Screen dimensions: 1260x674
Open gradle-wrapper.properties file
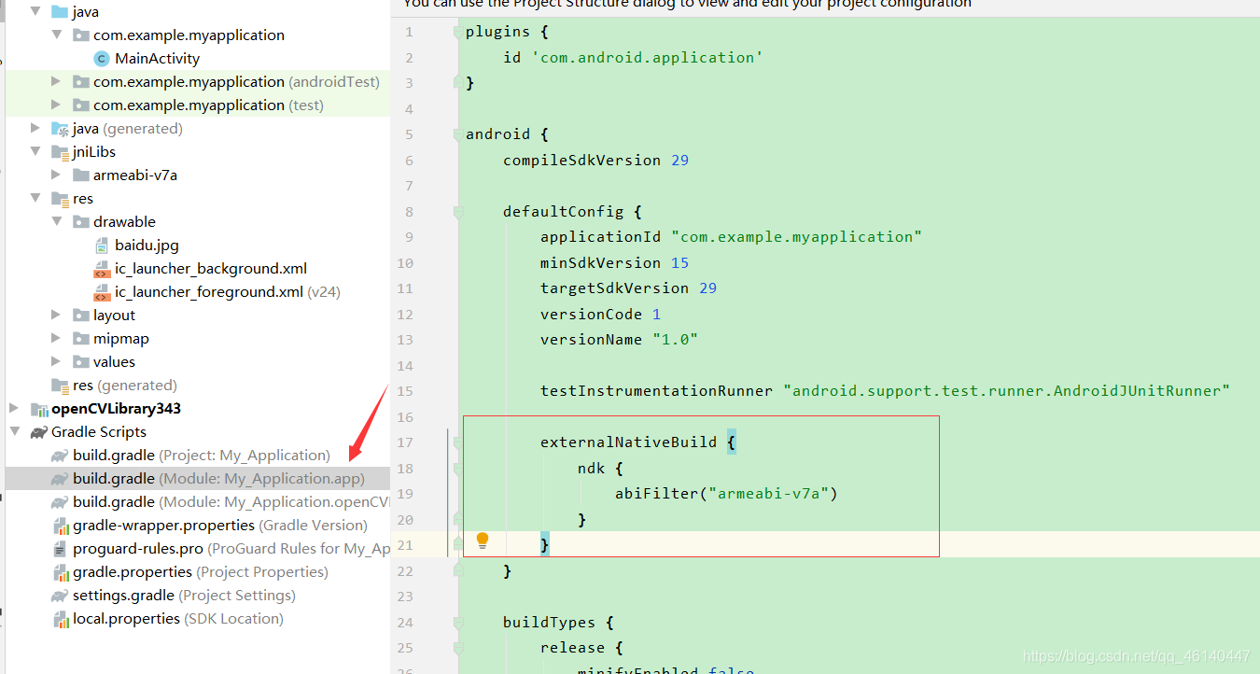click(220, 525)
